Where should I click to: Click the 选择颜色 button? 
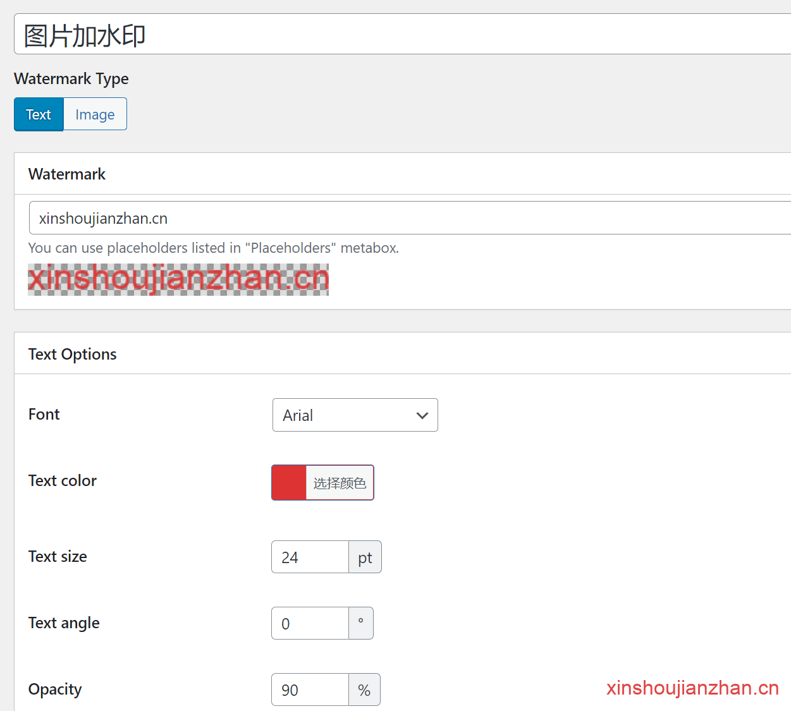click(x=340, y=483)
